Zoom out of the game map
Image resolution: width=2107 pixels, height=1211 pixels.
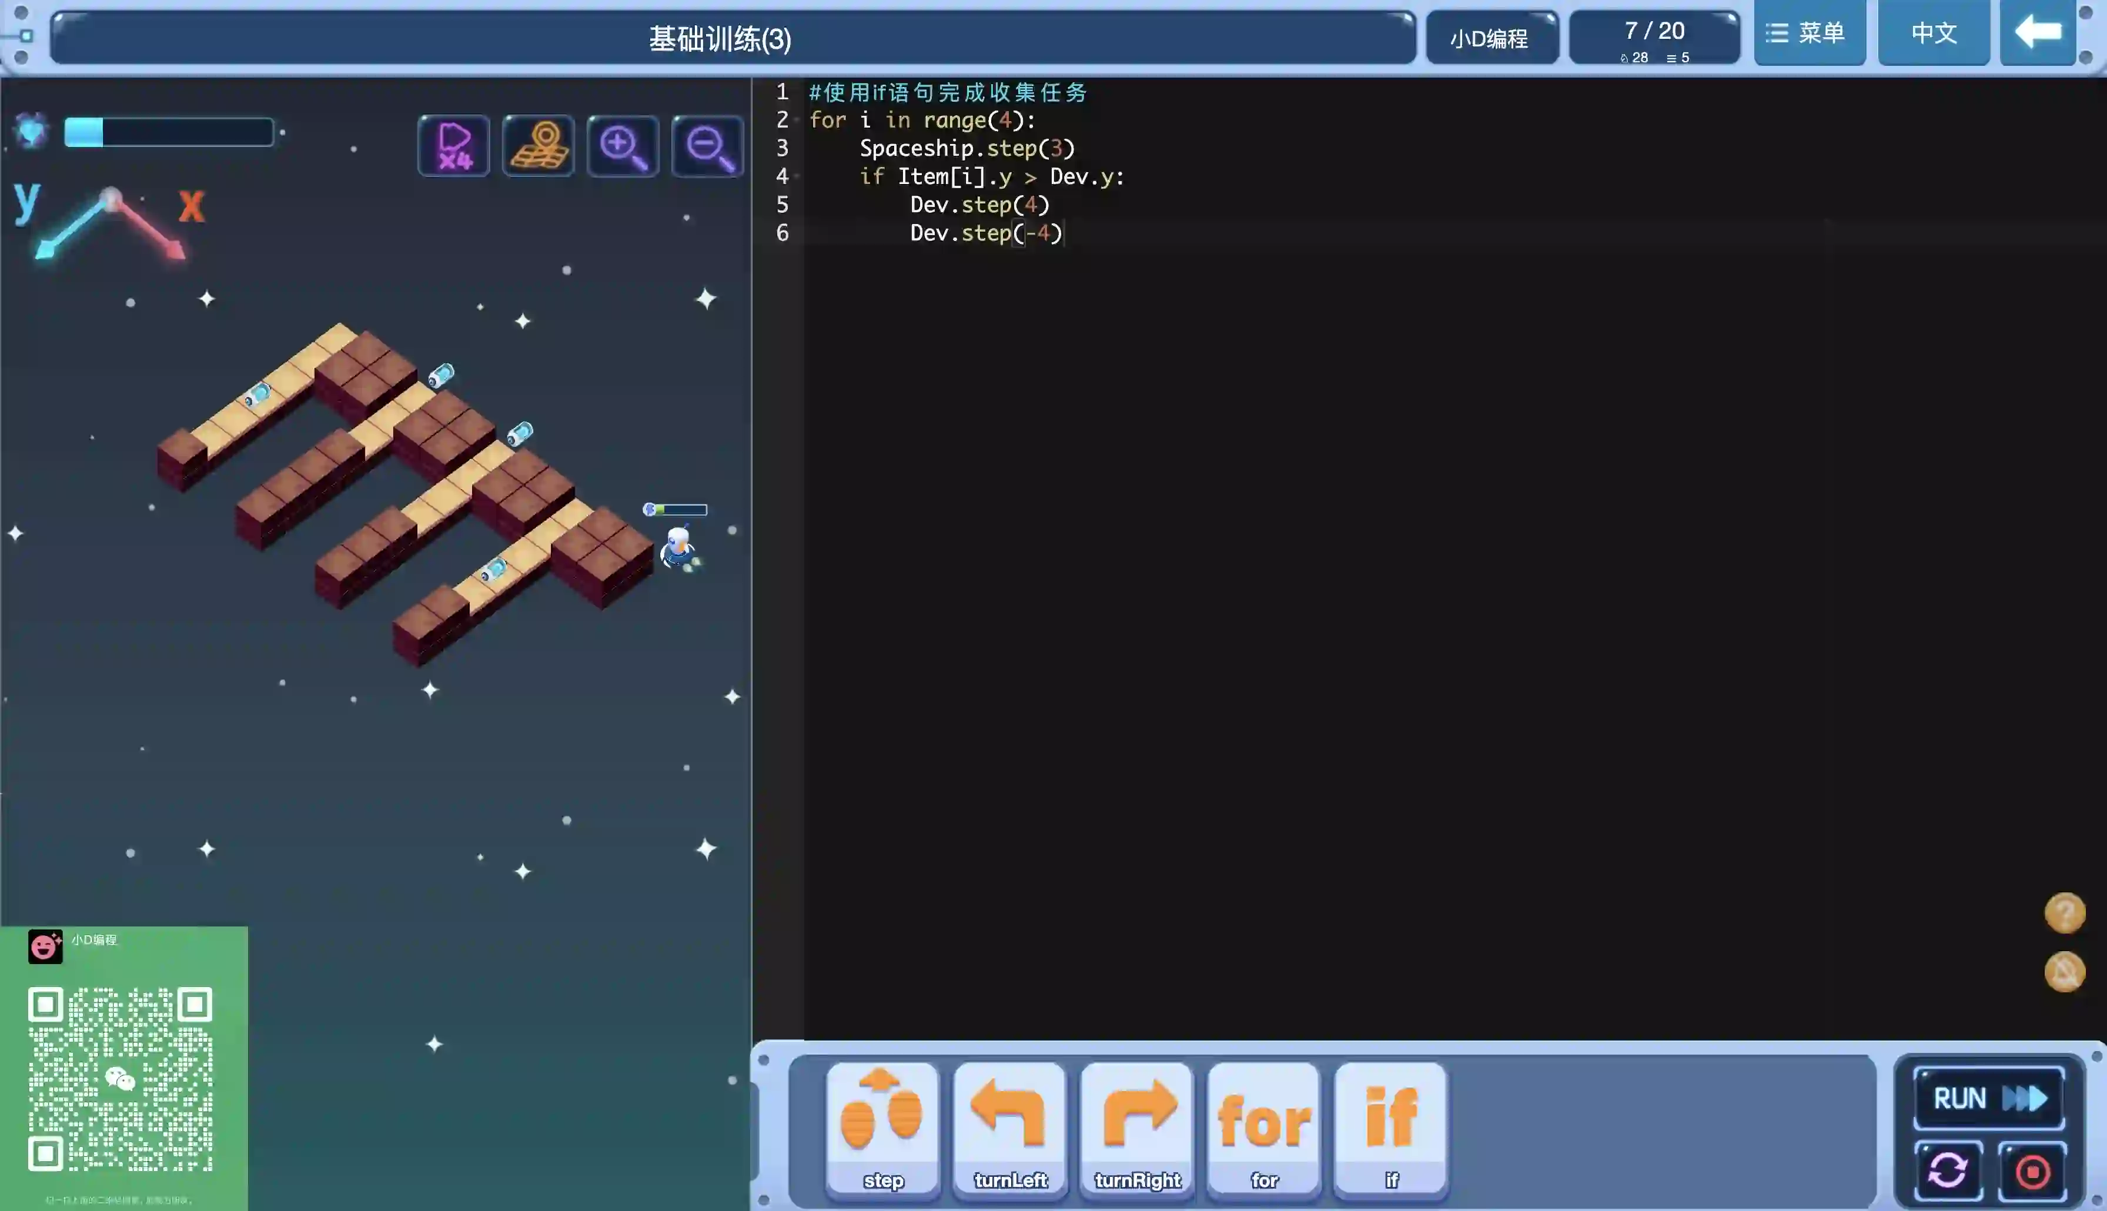click(708, 146)
